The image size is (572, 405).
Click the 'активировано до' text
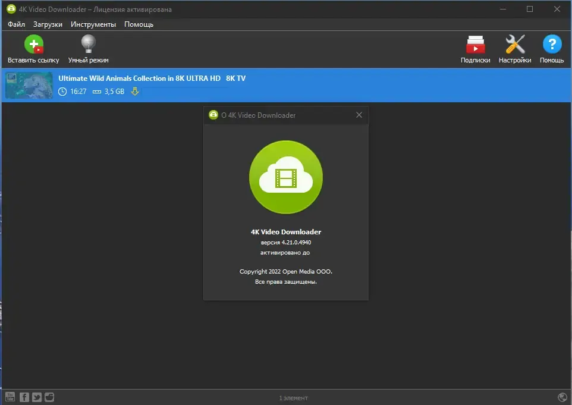click(x=285, y=253)
